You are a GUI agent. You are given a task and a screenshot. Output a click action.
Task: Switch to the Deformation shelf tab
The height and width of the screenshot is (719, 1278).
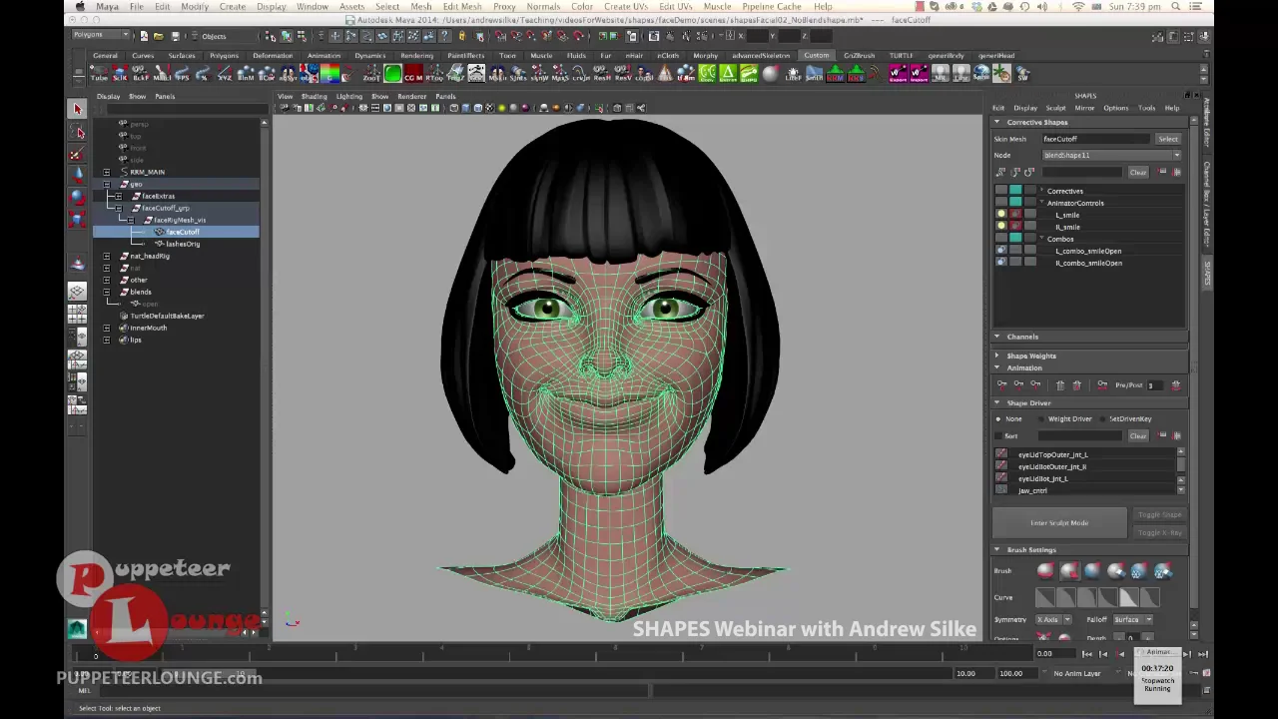[x=273, y=55]
